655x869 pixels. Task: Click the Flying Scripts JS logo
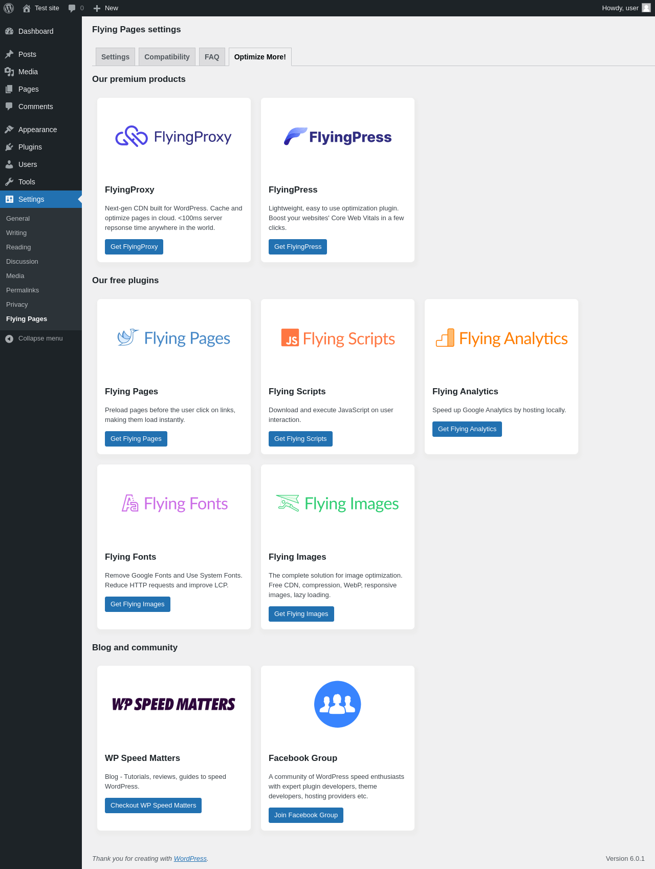[338, 338]
